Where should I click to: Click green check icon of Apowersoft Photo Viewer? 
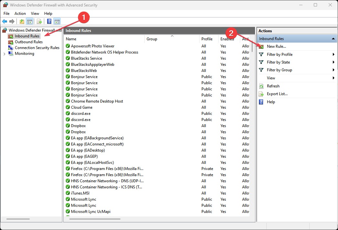point(68,46)
